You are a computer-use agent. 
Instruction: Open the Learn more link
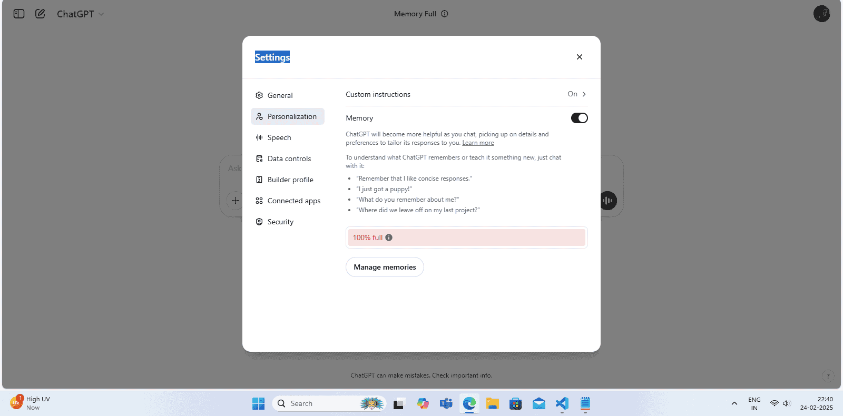478,143
